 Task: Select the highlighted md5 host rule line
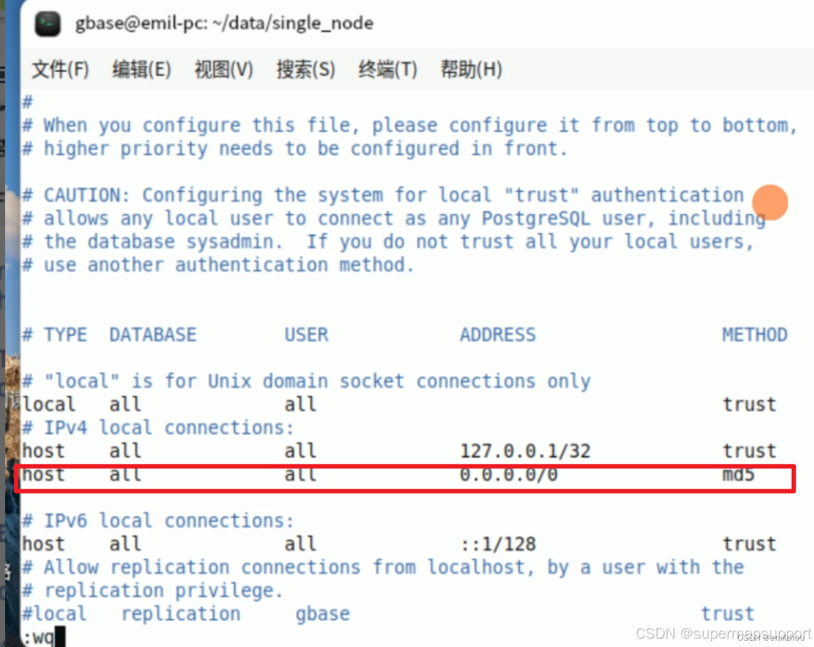[401, 474]
